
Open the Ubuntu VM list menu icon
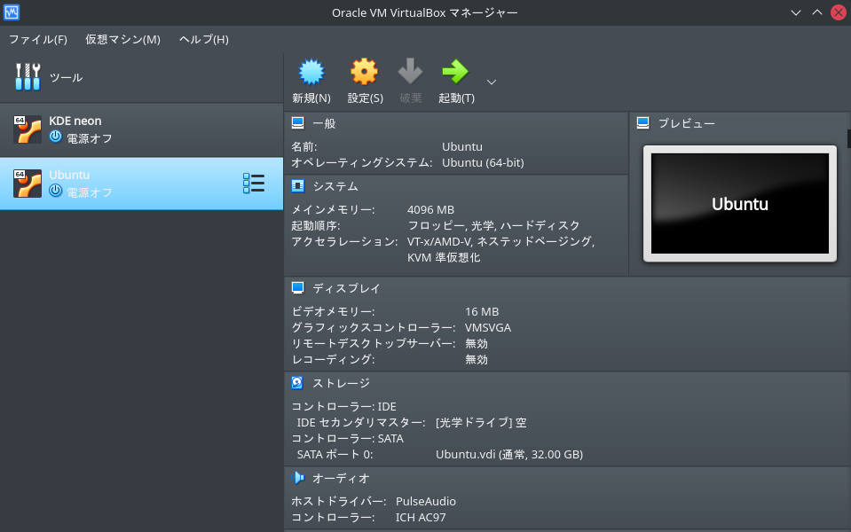click(254, 184)
